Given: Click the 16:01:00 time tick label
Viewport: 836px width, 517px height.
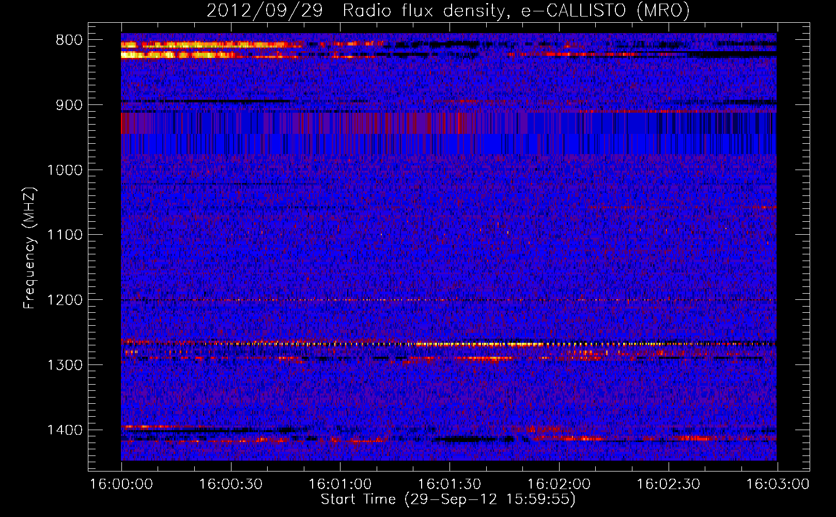Looking at the screenshot, I should (x=340, y=484).
